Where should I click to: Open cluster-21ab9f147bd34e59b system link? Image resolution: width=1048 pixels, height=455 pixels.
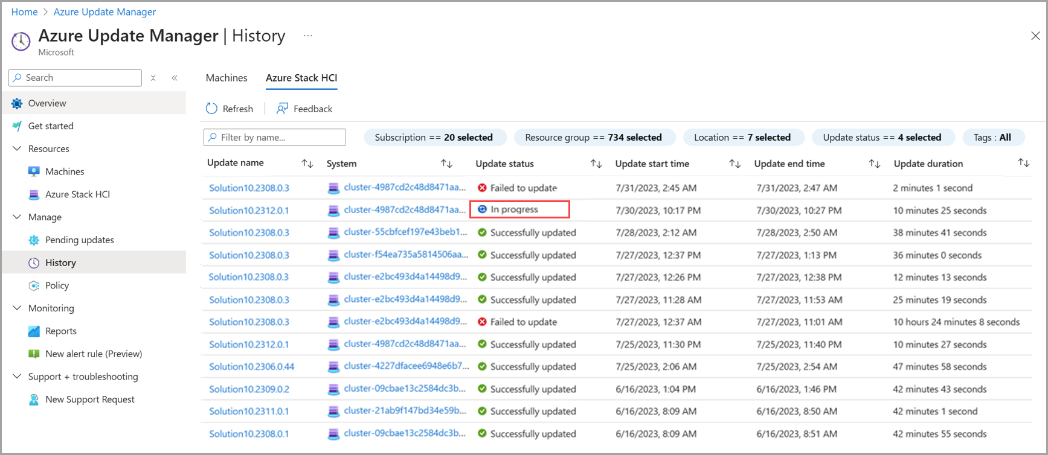405,411
